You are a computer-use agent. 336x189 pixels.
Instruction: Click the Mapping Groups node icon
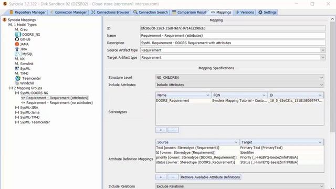[x=10, y=88]
